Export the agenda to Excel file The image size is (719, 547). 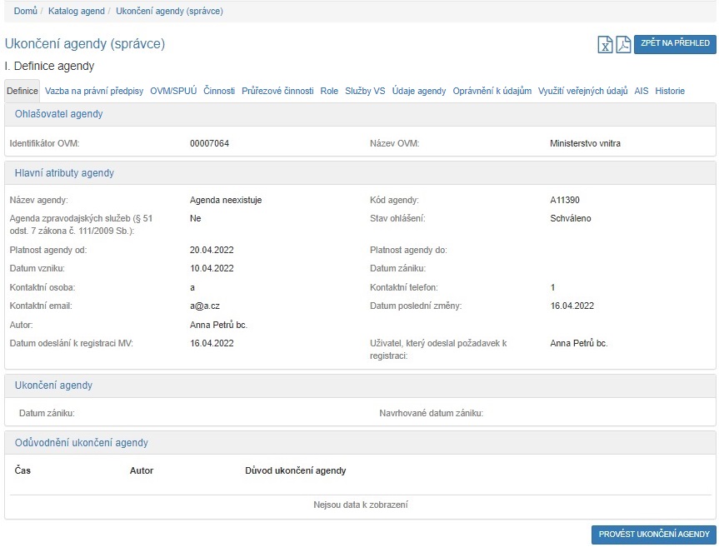606,45
